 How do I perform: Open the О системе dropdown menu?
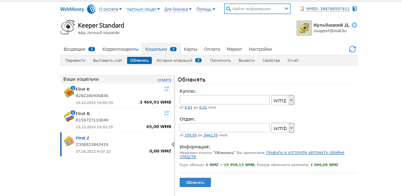[x=111, y=9]
